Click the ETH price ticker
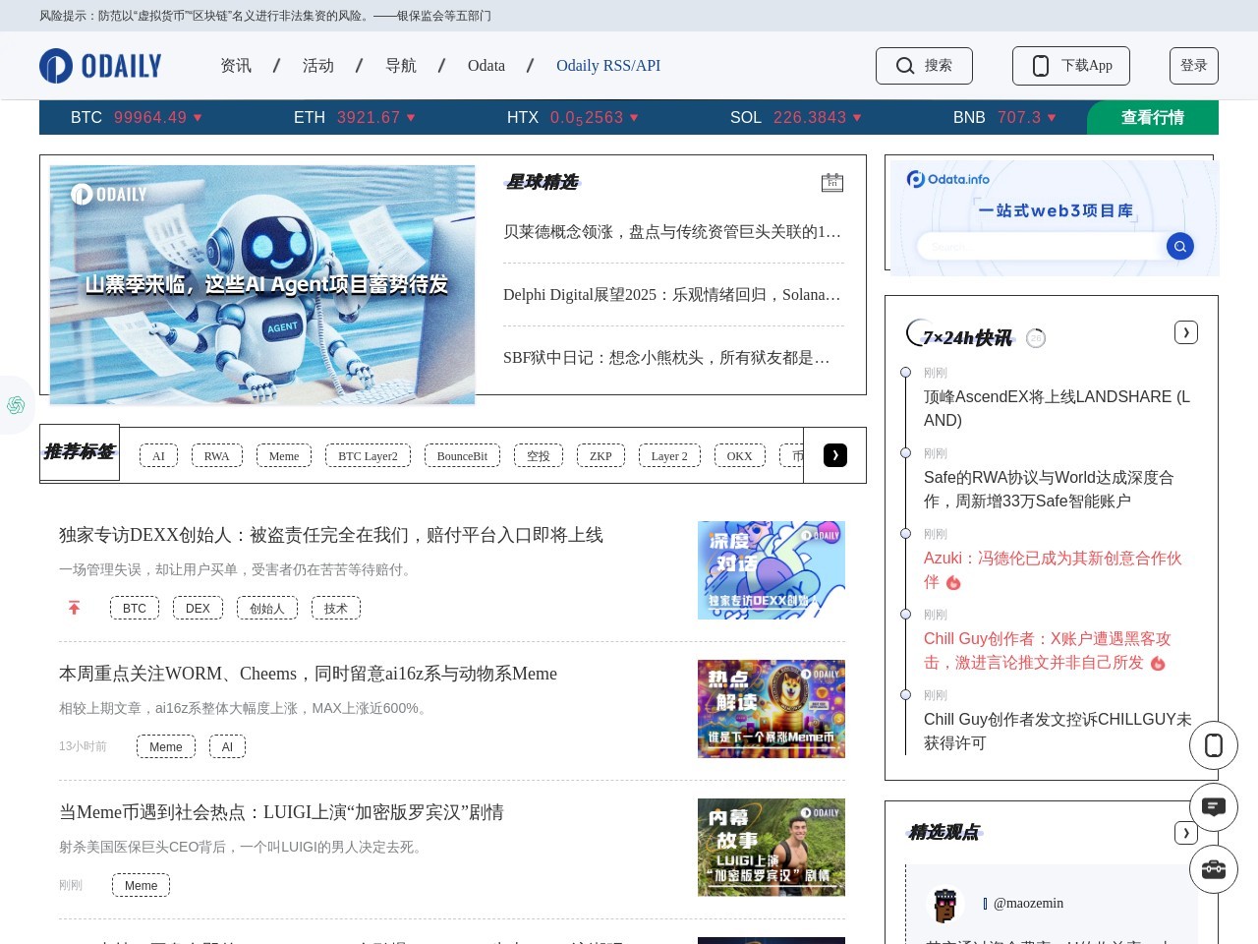Image resolution: width=1258 pixels, height=944 pixels. (x=355, y=117)
